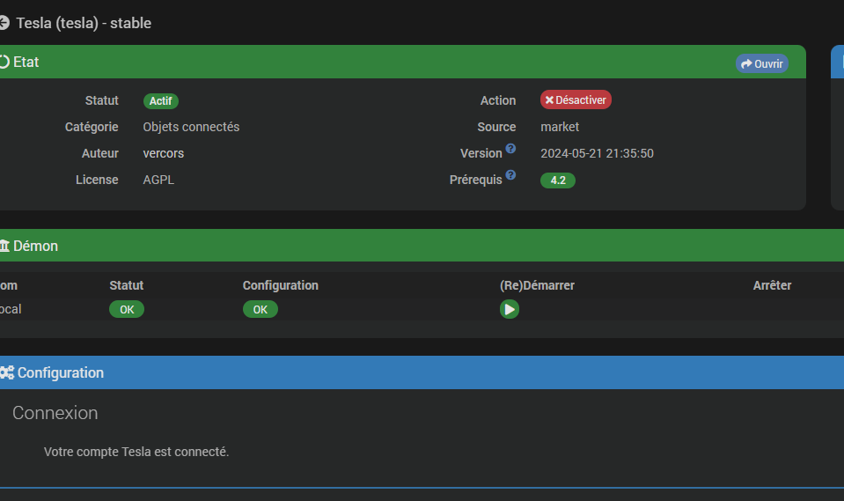Click the Action label
This screenshot has width=844, height=501.
click(x=498, y=100)
